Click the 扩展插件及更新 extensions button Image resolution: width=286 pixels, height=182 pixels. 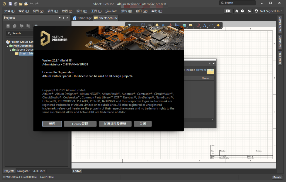115,124
